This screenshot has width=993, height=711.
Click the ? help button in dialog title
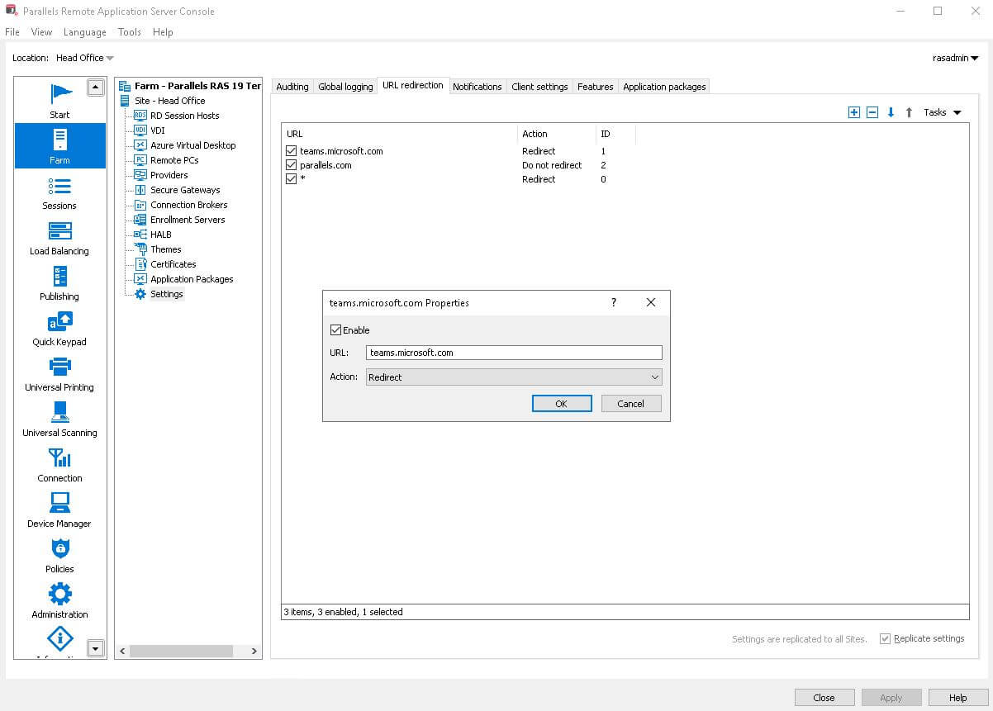pyautogui.click(x=613, y=303)
